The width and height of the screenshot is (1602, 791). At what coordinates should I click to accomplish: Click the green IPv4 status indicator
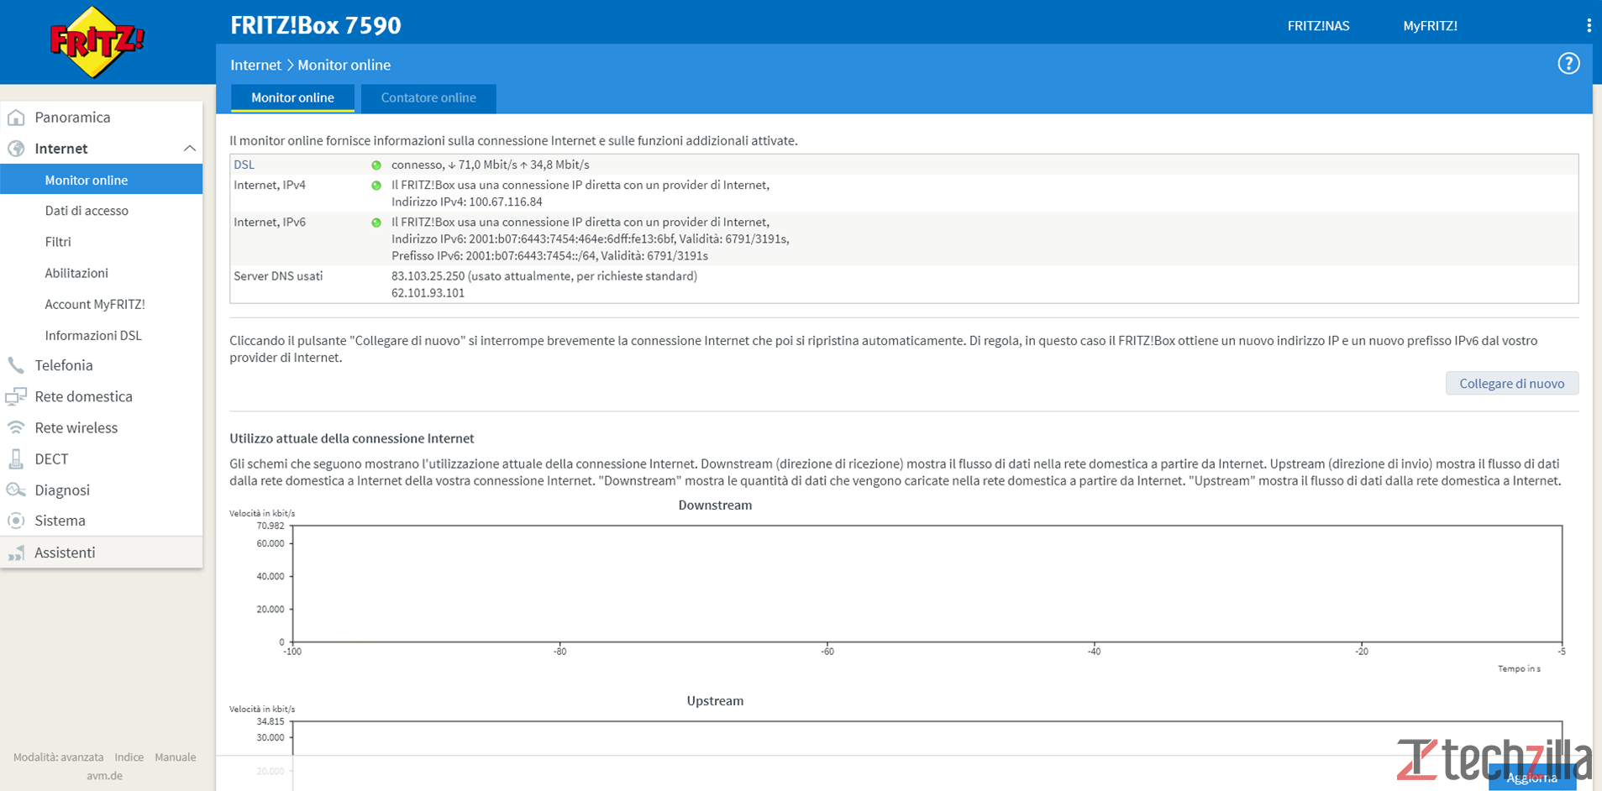point(376,186)
